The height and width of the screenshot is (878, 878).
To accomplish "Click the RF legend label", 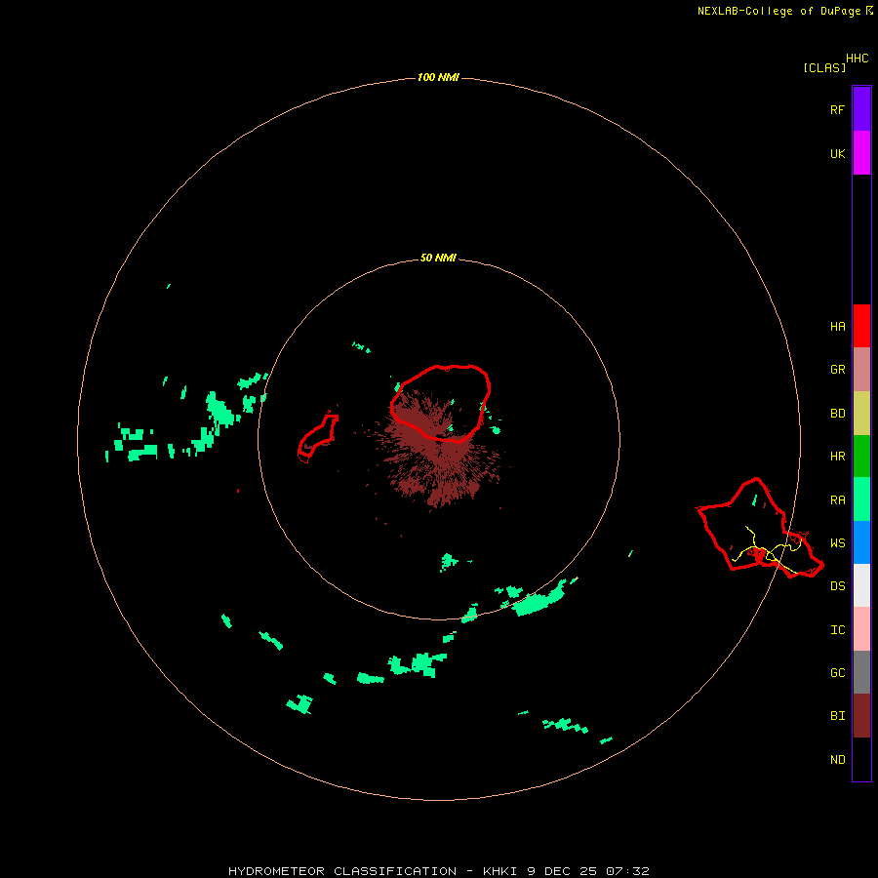I will click(x=837, y=109).
